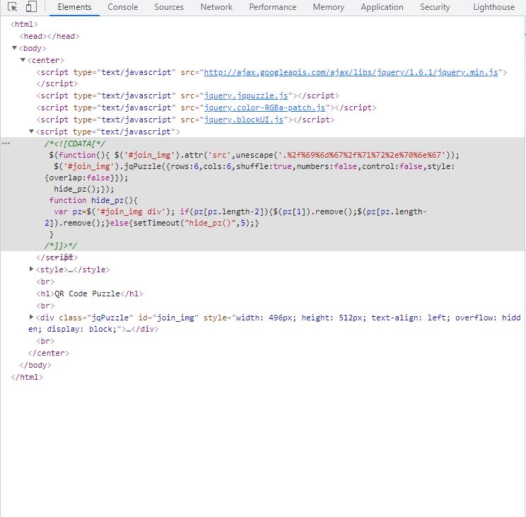Open the googleapis jquery.min.js link
The width and height of the screenshot is (526, 517).
coord(351,72)
